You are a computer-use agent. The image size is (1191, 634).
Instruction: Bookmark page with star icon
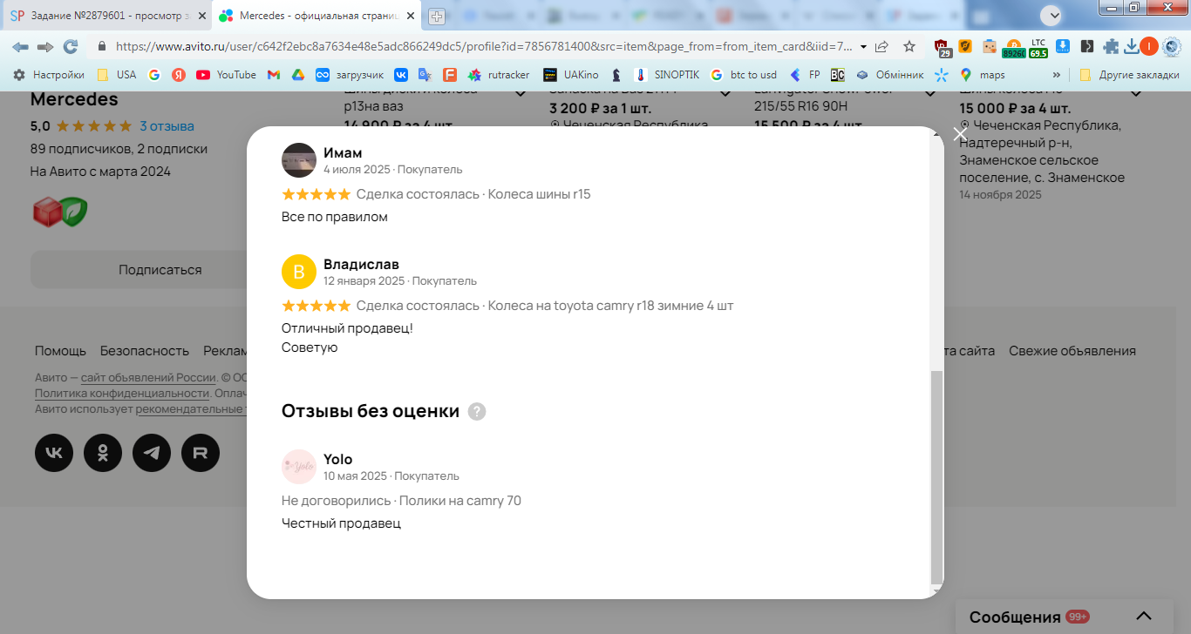click(909, 46)
